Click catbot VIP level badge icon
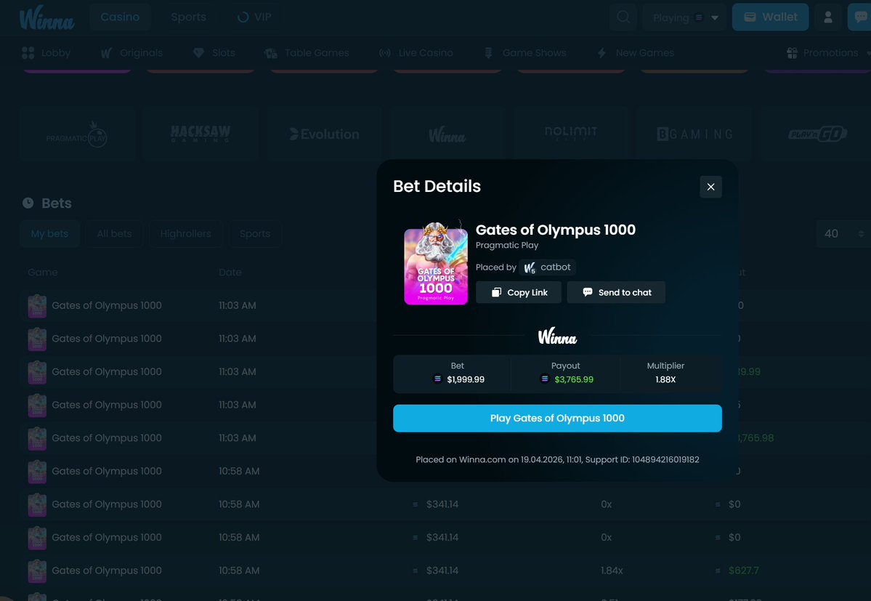Image resolution: width=871 pixels, height=601 pixels. click(530, 267)
